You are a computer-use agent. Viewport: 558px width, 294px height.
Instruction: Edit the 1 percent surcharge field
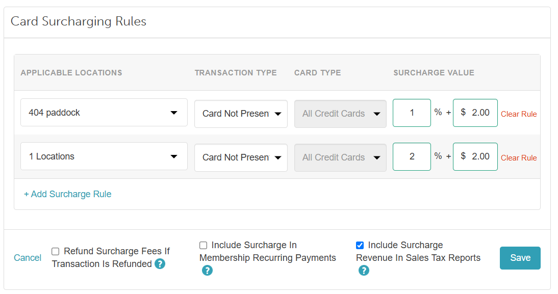coord(412,113)
